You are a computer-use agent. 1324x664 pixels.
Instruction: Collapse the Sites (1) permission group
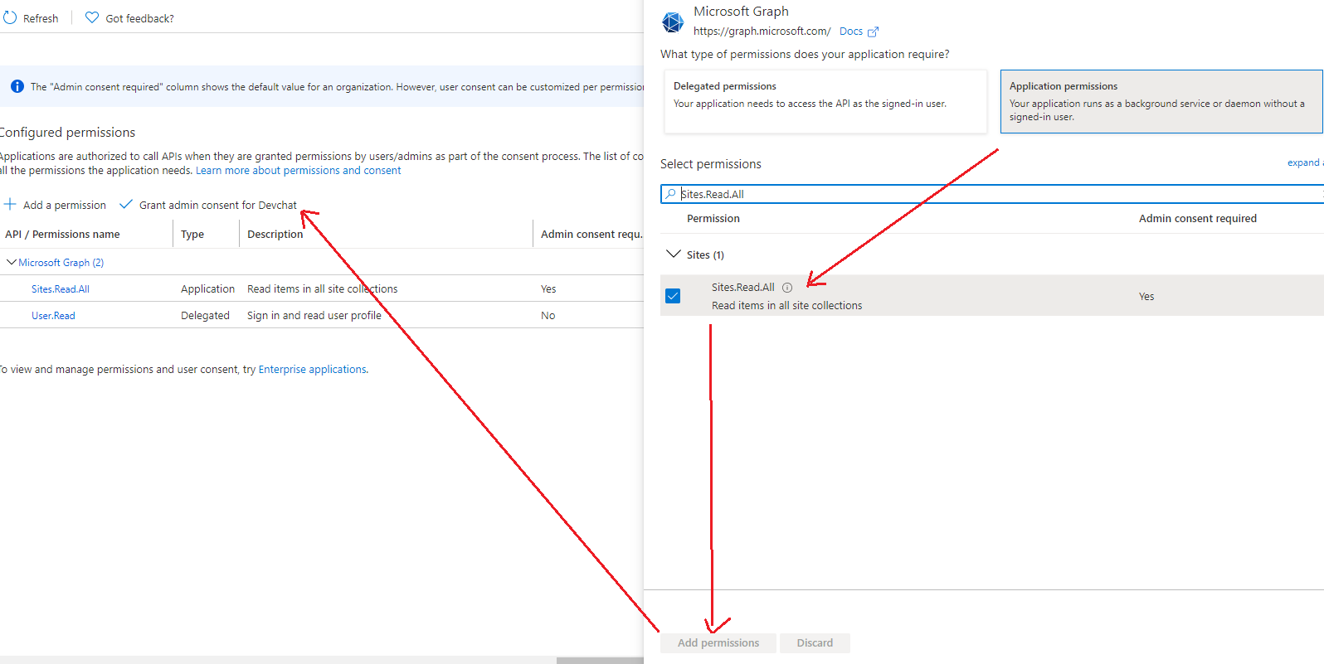pyautogui.click(x=674, y=254)
